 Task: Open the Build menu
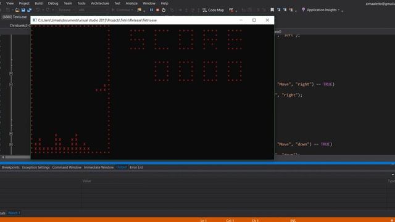click(38, 3)
